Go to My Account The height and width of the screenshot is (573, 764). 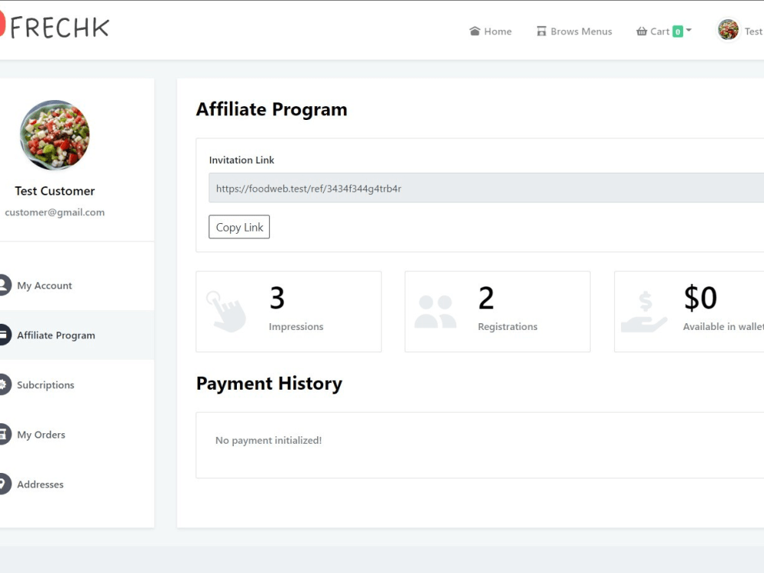point(44,286)
